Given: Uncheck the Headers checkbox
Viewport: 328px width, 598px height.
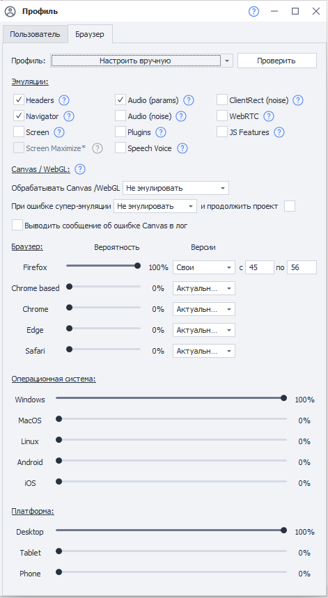Looking at the screenshot, I should (x=19, y=100).
